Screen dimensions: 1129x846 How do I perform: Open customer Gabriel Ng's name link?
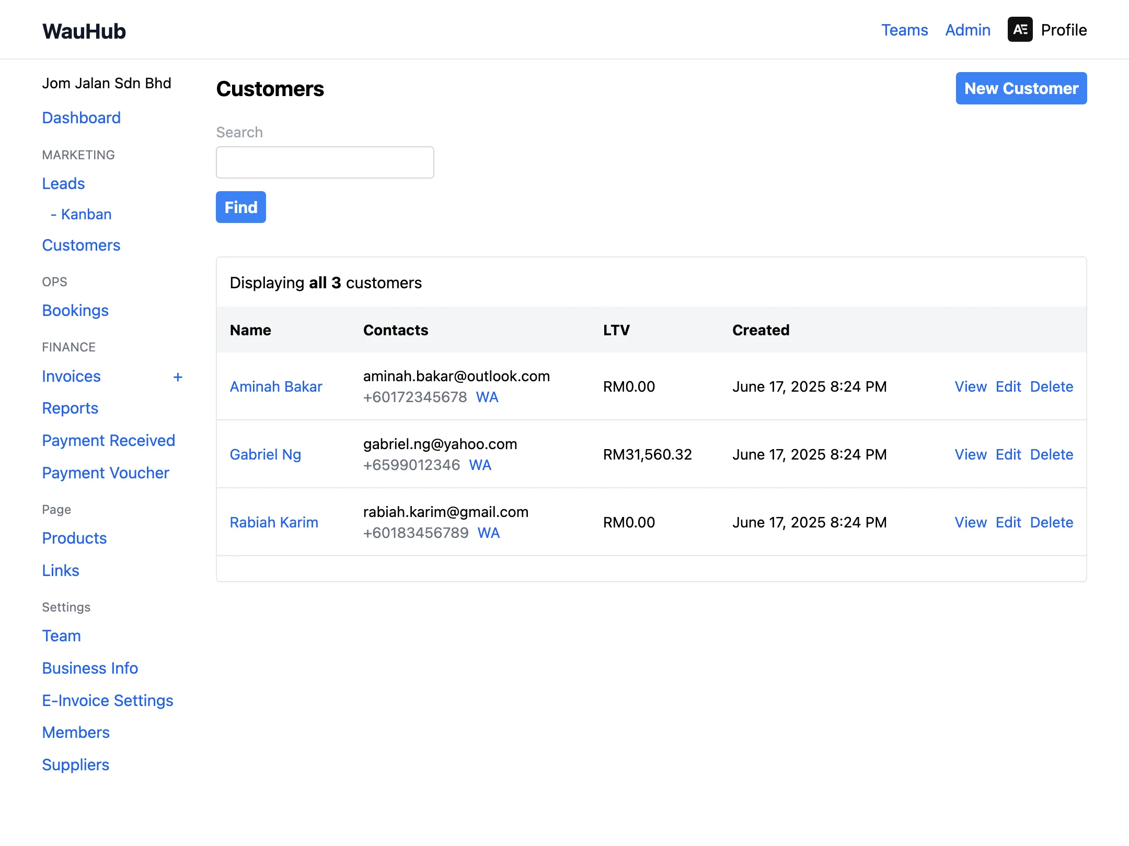pyautogui.click(x=266, y=454)
